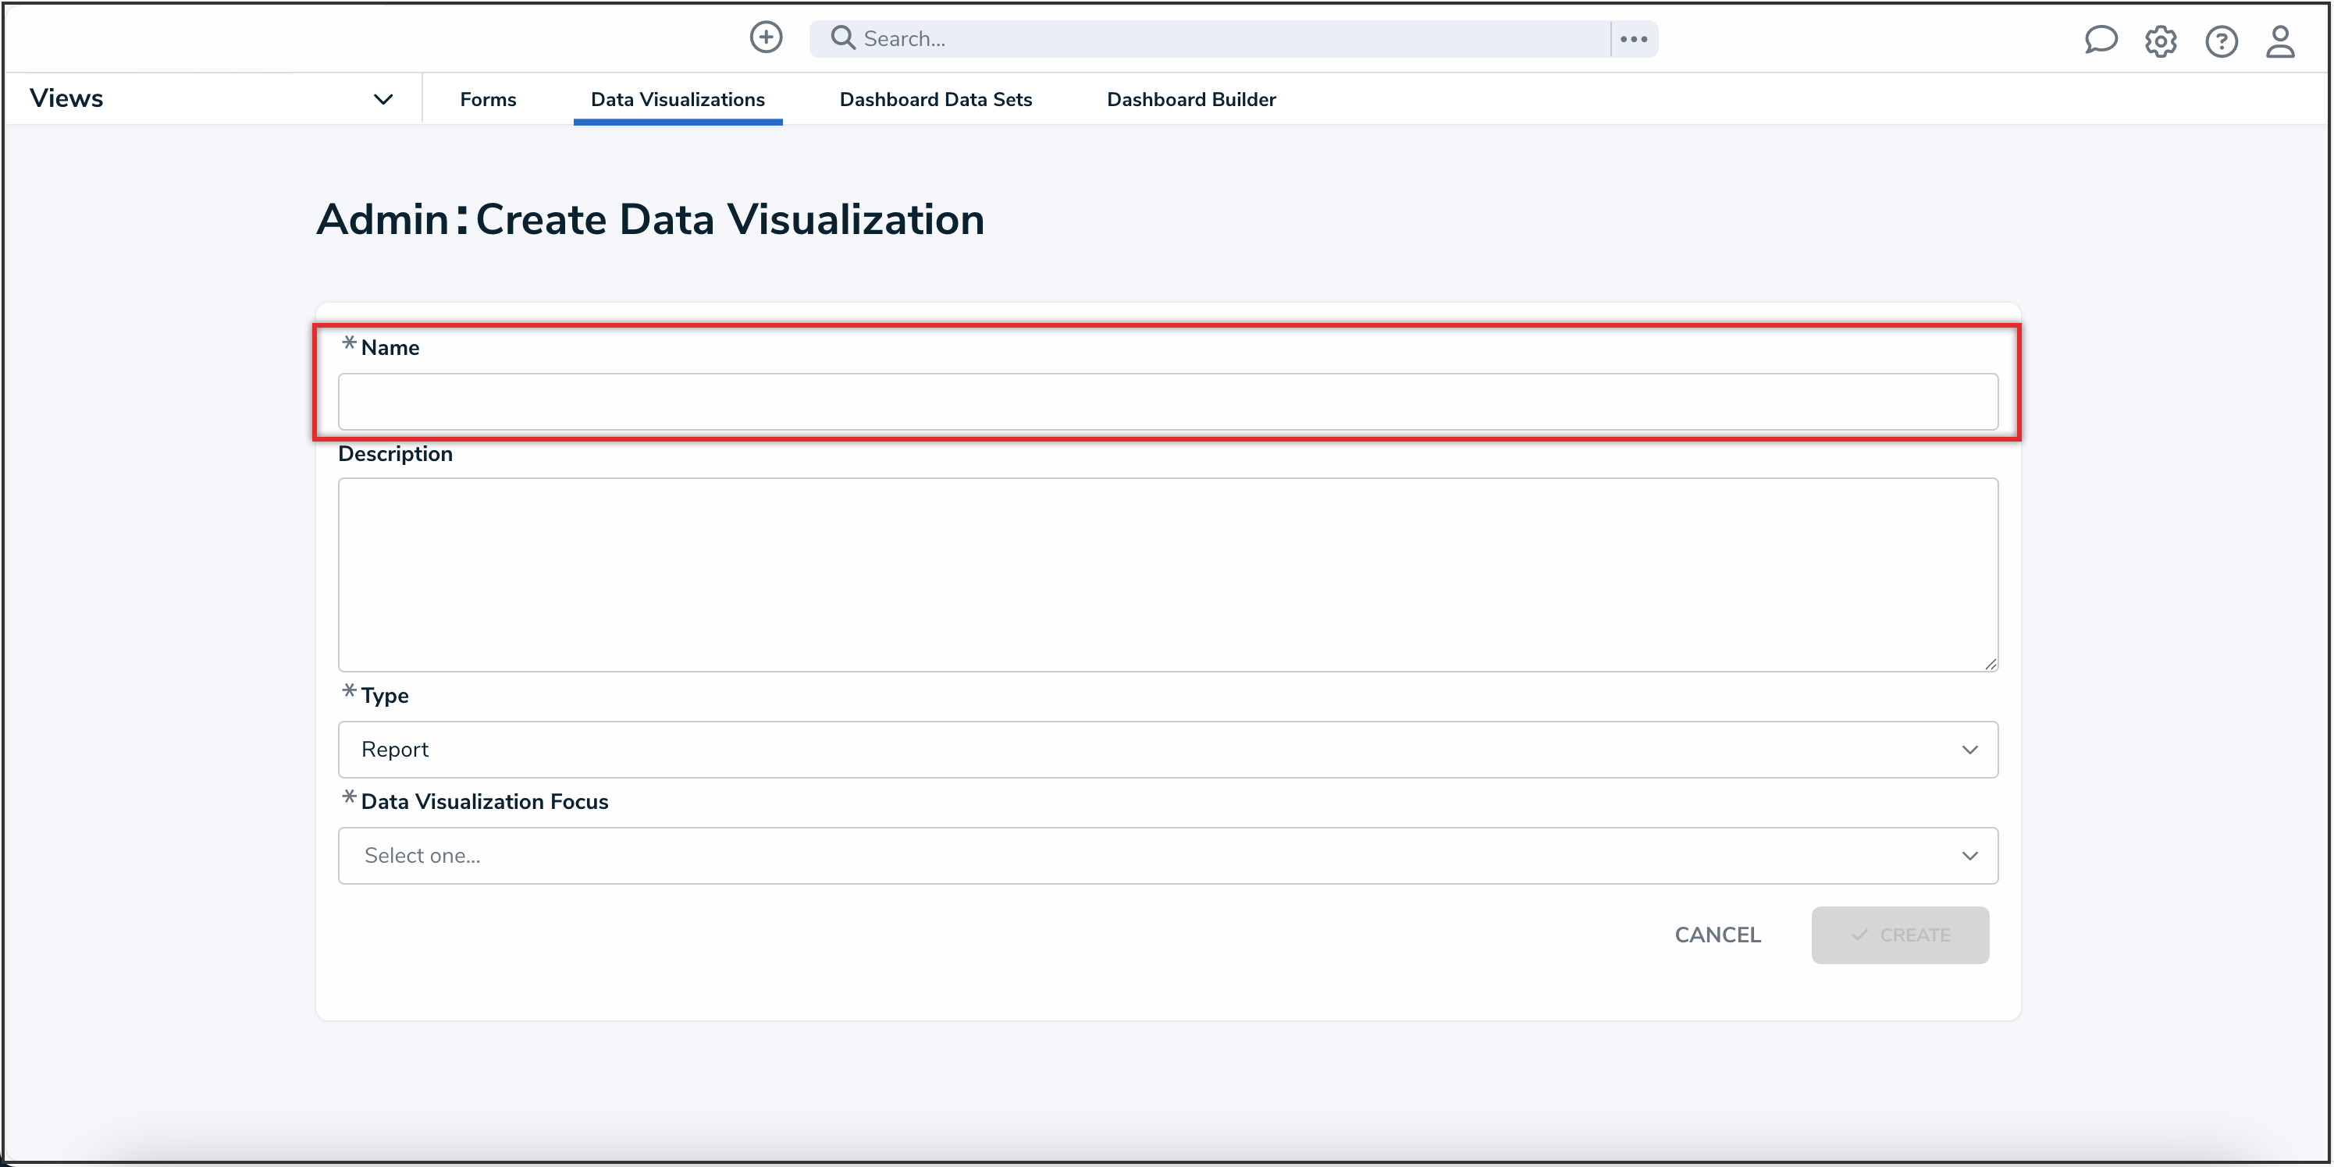This screenshot has height=1167, width=2334.
Task: Open the Data Visualization Focus dropdown
Action: (x=1167, y=855)
